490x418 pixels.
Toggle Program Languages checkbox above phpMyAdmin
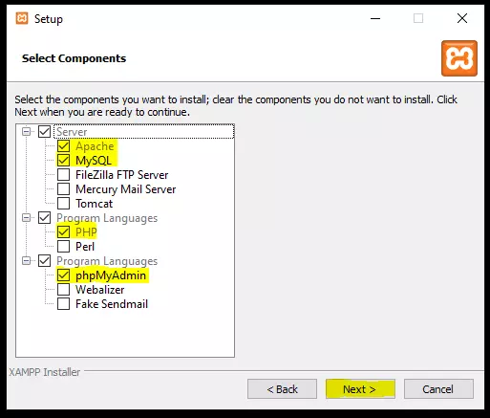pyautogui.click(x=44, y=261)
